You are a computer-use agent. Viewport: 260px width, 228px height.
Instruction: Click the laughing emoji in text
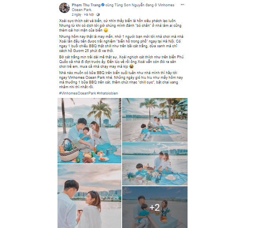pyautogui.click(x=132, y=67)
